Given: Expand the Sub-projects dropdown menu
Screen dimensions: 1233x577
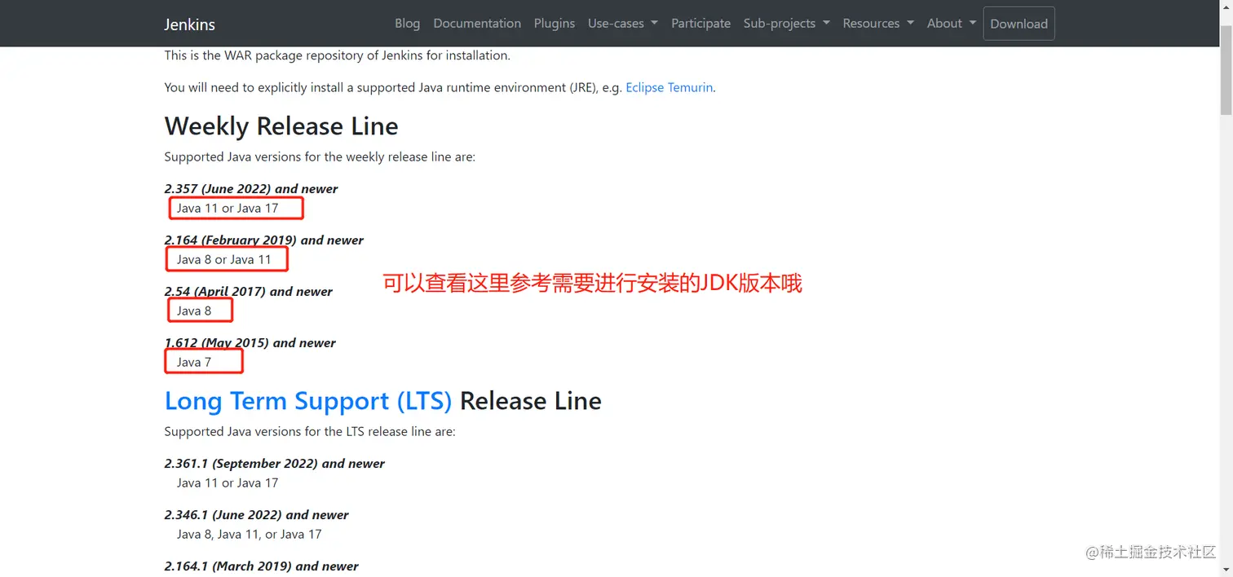Looking at the screenshot, I should click(786, 24).
